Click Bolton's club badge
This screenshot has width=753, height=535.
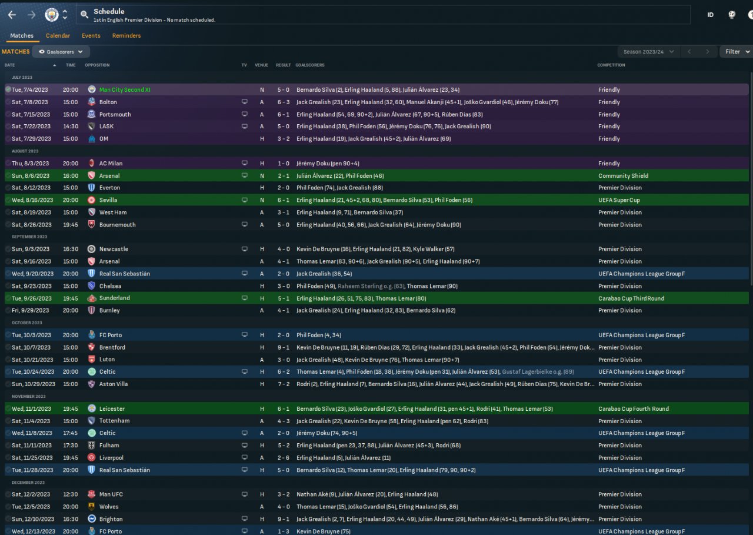(x=91, y=102)
